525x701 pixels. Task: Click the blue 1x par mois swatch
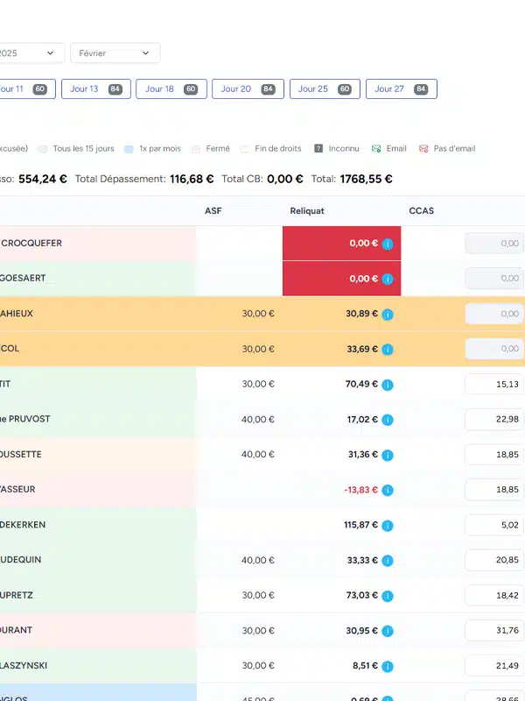click(x=129, y=149)
